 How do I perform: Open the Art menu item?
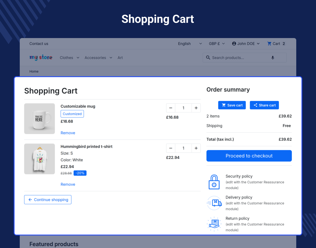click(120, 58)
